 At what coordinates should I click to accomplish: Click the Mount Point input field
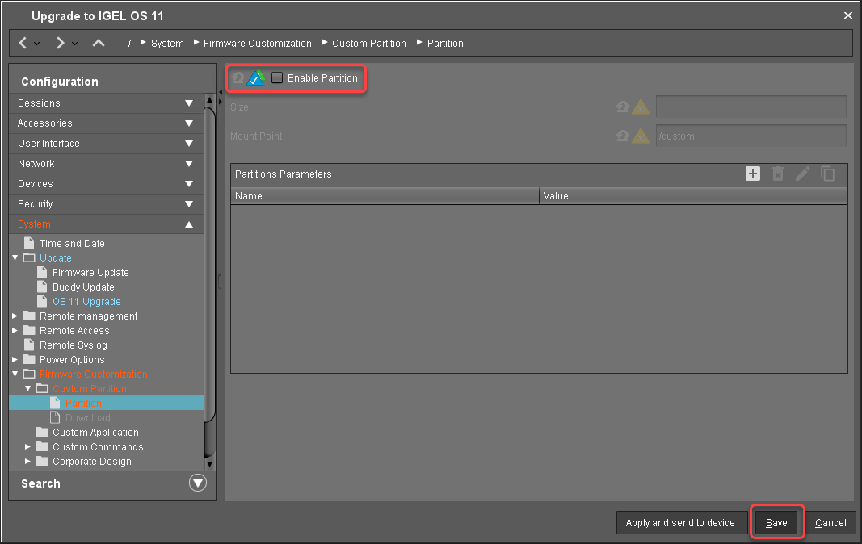[x=751, y=136]
